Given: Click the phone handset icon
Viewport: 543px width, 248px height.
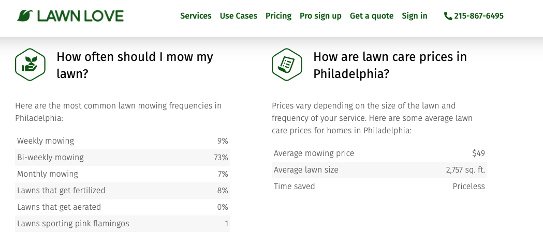Looking at the screenshot, I should point(448,16).
